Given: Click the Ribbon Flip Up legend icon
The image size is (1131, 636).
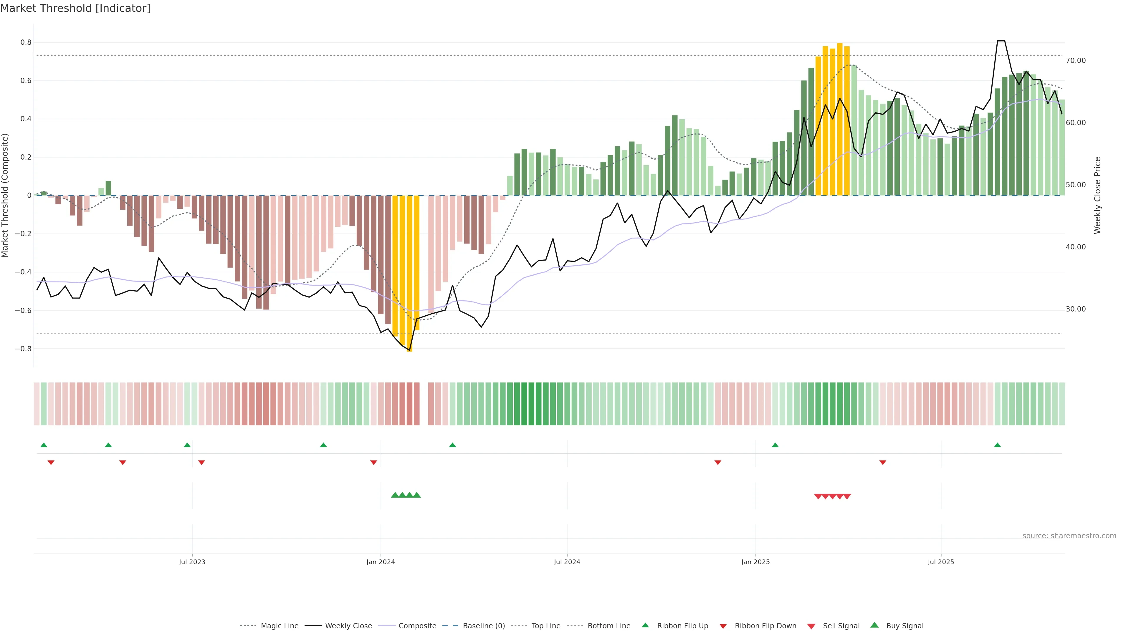Looking at the screenshot, I should (x=645, y=625).
